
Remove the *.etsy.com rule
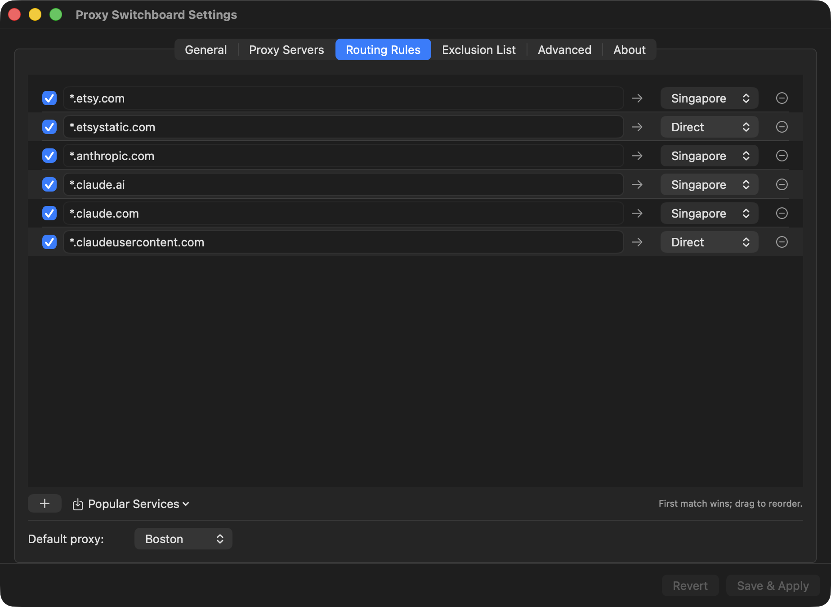click(782, 98)
